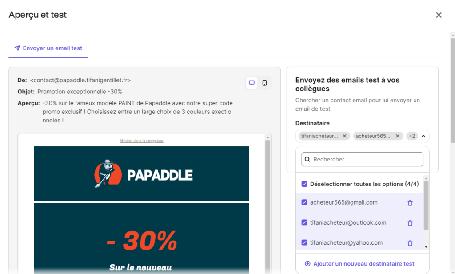This screenshot has width=455, height=274.
Task: Click the Rechercher search field
Action: 362,159
